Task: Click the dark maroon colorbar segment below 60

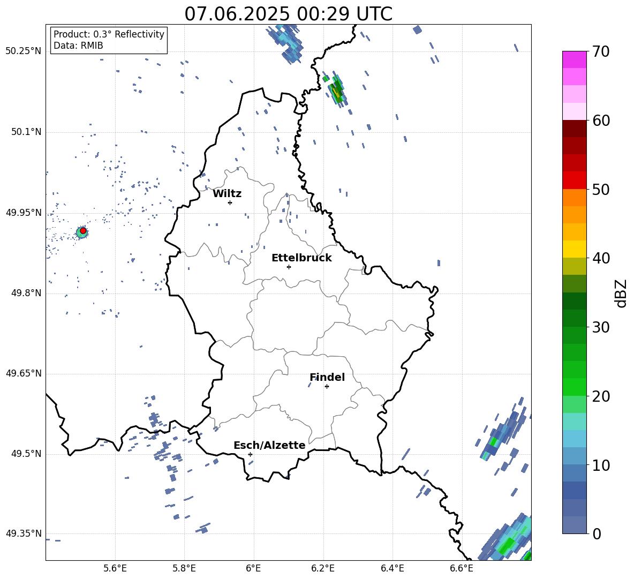Action: coord(575,129)
